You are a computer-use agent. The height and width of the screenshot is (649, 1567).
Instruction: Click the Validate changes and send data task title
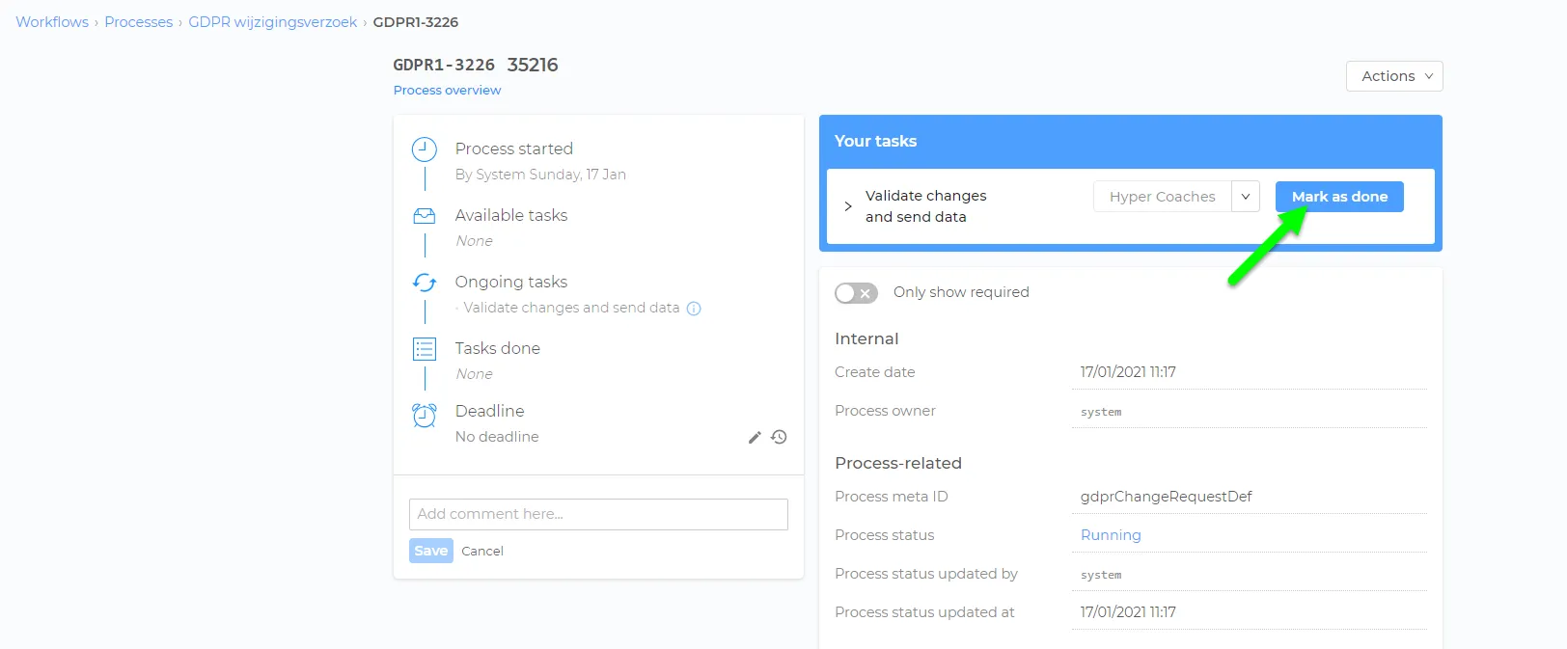(925, 206)
